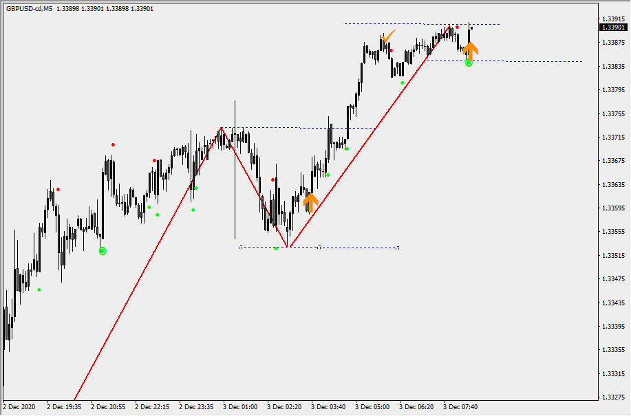Viewport: 631px width, 416px height.
Task: Select the red zigzag peak near 1.33715
Action: point(221,128)
